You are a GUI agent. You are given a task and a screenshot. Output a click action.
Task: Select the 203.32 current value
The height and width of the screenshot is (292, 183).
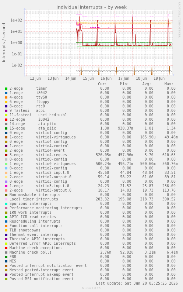click(x=102, y=199)
